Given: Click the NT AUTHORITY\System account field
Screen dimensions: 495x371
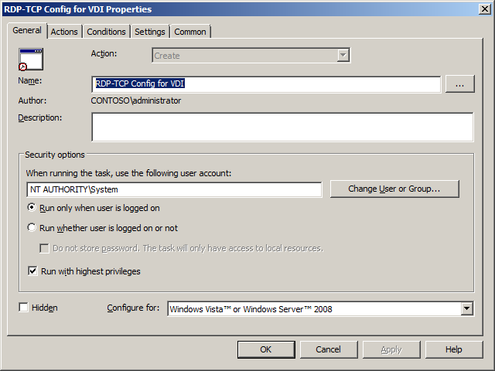Looking at the screenshot, I should (x=174, y=189).
